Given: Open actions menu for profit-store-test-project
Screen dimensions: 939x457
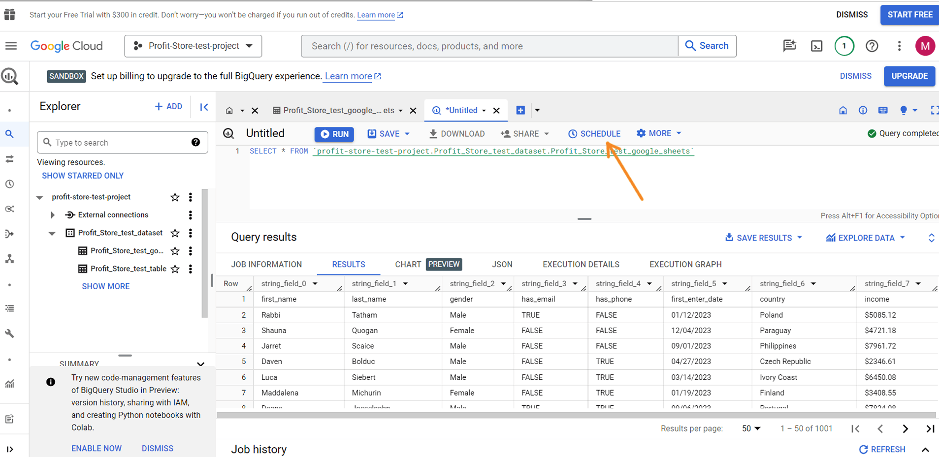Looking at the screenshot, I should pyautogui.click(x=191, y=197).
